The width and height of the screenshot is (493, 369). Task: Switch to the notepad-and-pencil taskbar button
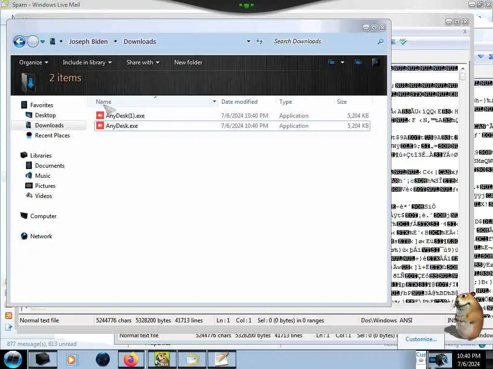pos(222,359)
